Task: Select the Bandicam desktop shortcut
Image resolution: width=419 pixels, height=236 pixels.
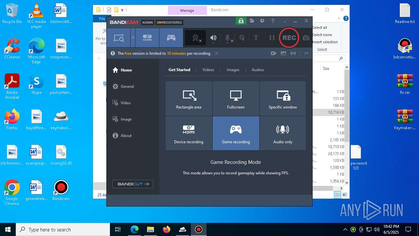Action: pos(61,190)
